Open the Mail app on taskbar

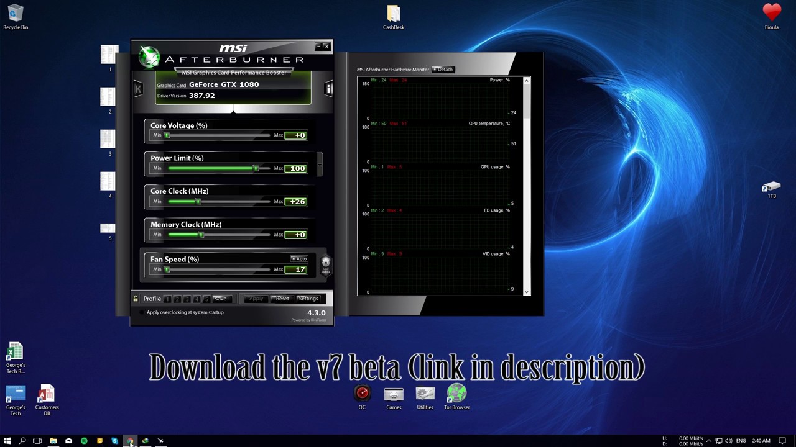(x=68, y=441)
